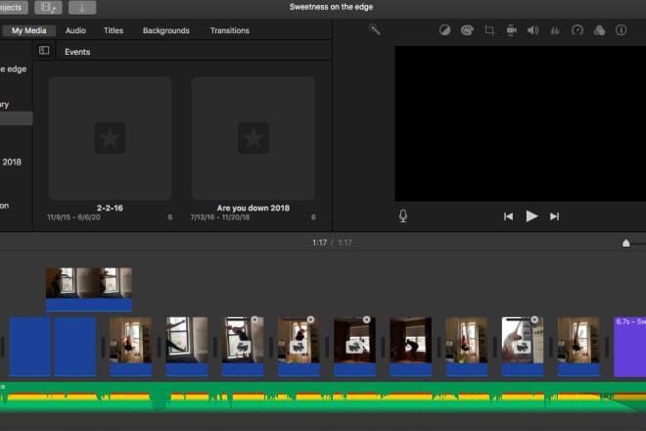Switch to the My Media tab

[28, 30]
